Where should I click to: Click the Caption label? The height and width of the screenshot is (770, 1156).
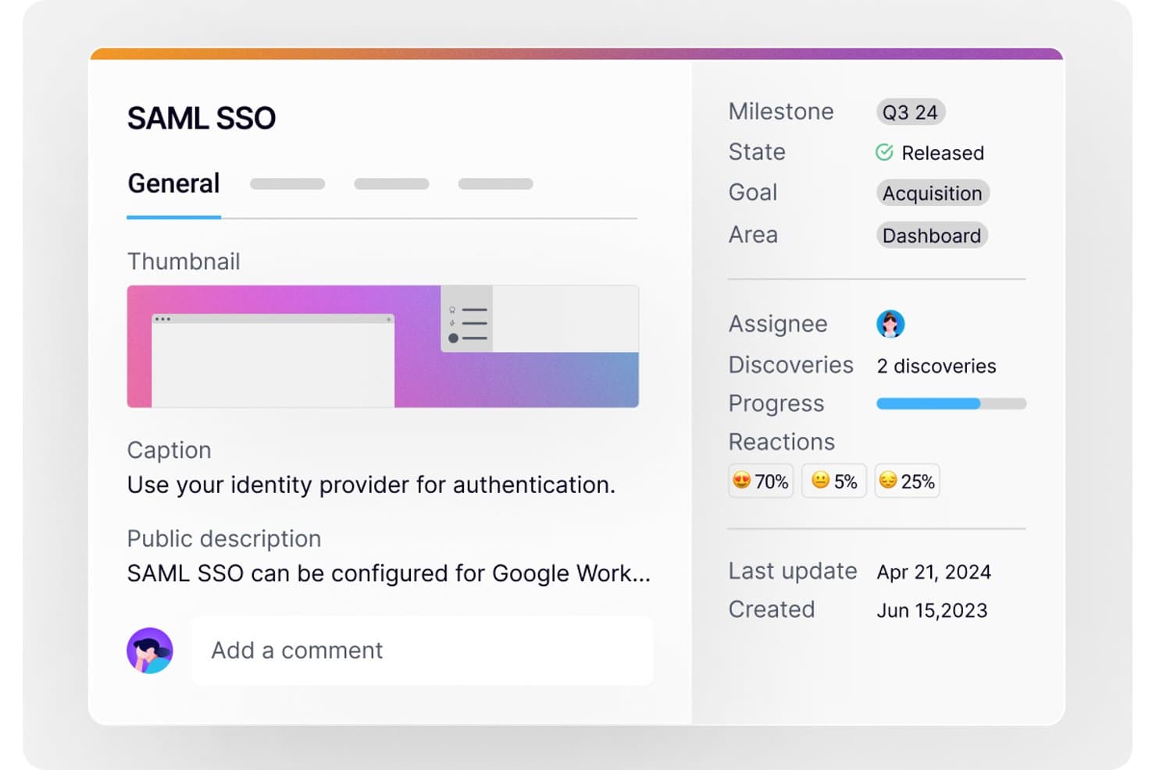click(169, 450)
